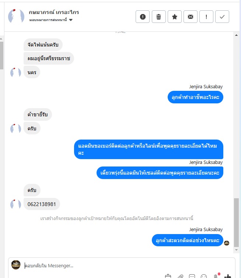Mark conversation as spam with the exclamation circle icon

(x=143, y=17)
